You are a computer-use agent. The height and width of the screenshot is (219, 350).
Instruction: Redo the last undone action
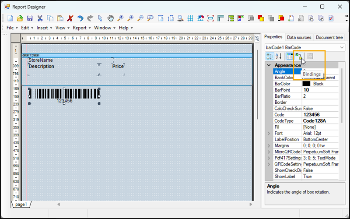click(x=90, y=18)
